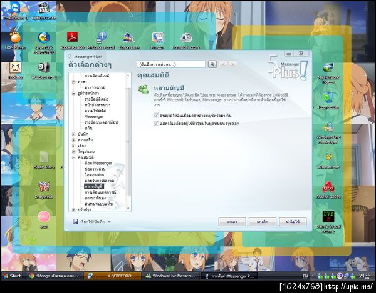Select the ตอบรับการร้องขอ tree item

99,181
